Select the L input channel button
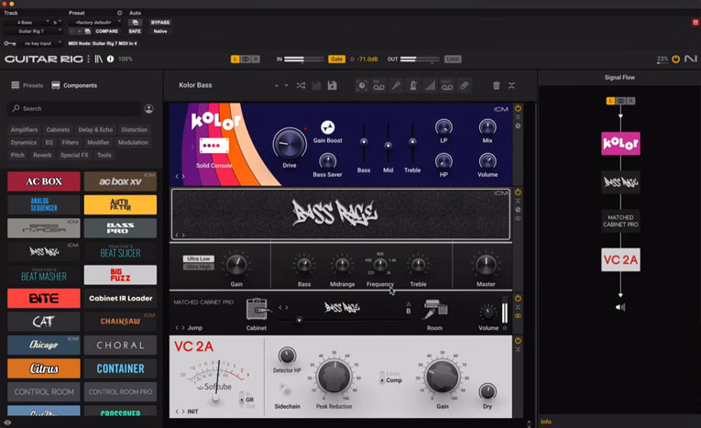 tap(235, 59)
